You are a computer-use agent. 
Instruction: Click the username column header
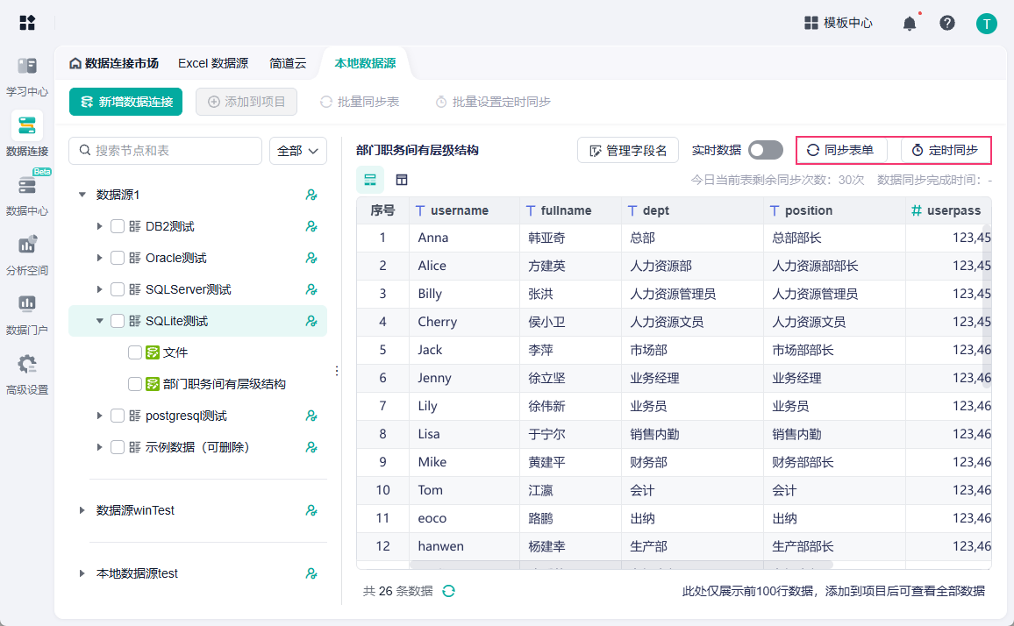coord(464,210)
